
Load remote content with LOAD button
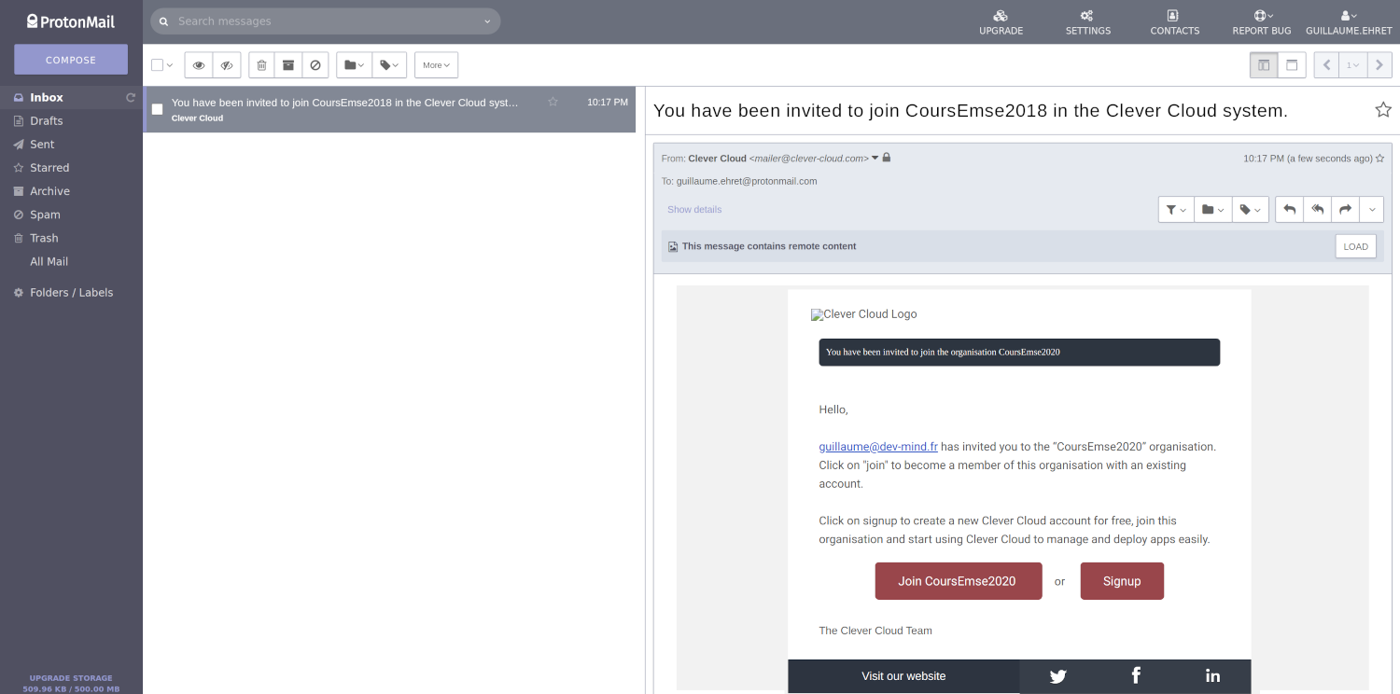(x=1355, y=246)
